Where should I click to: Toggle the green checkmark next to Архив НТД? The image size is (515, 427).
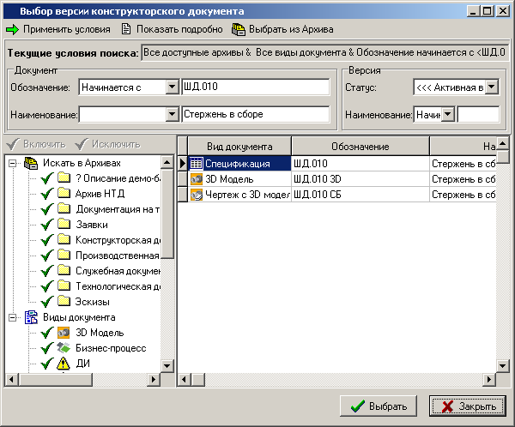tap(47, 194)
